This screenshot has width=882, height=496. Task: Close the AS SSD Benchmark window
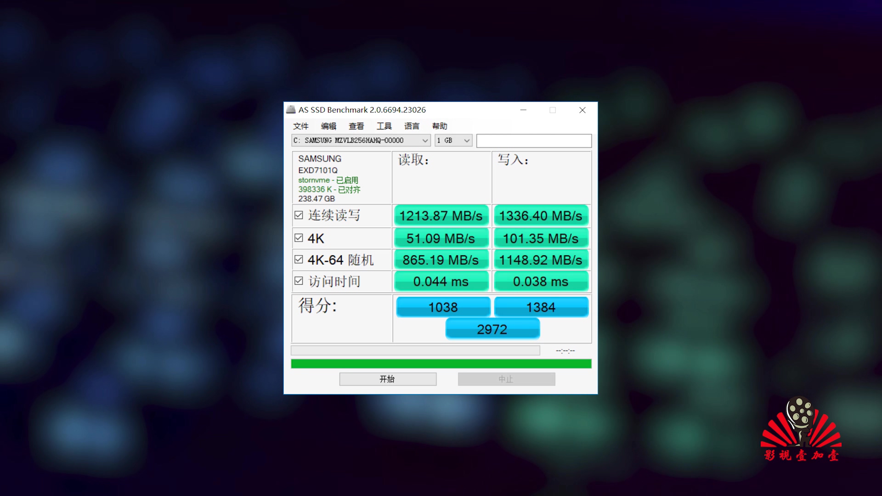(582, 110)
